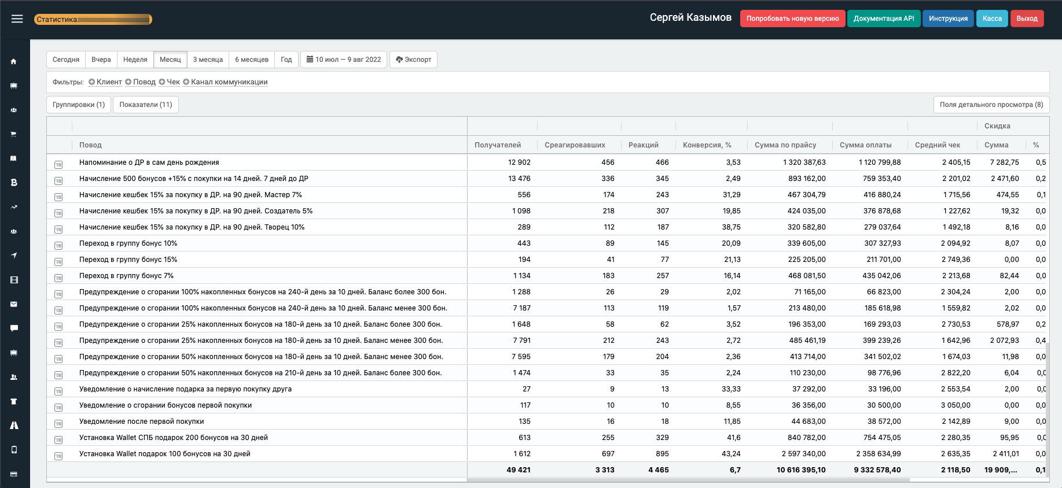Switch the period to '3 месяца'
The width and height of the screenshot is (1062, 488).
[208, 60]
